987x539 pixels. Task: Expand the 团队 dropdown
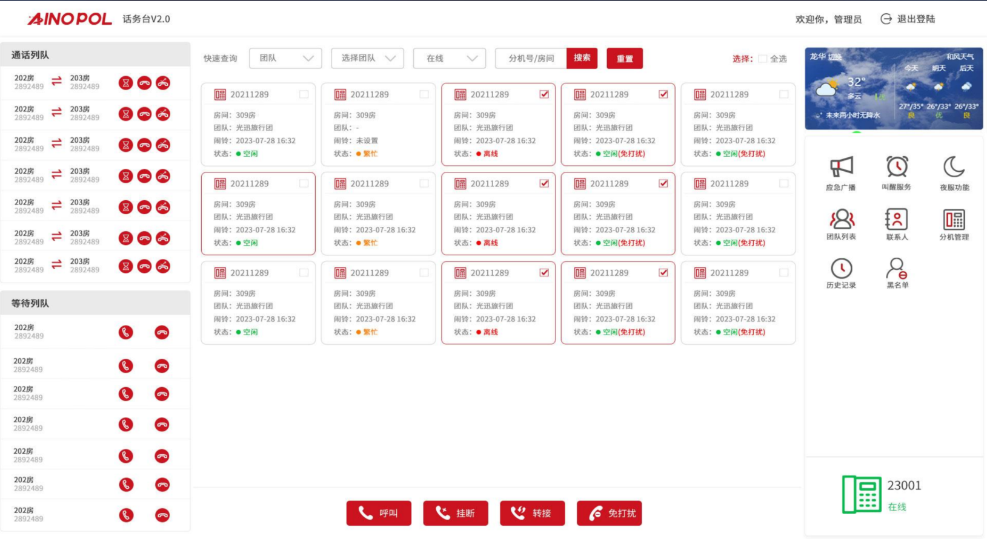coord(285,59)
